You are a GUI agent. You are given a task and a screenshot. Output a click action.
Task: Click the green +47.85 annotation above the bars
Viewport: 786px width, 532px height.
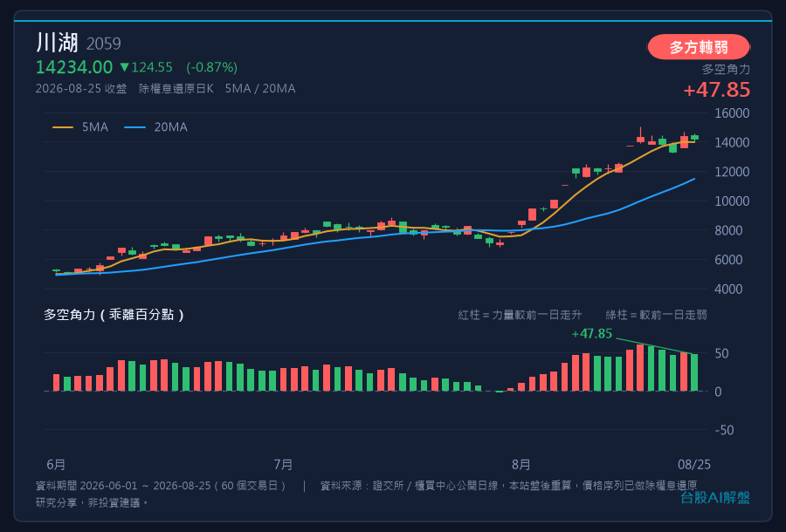[592, 334]
